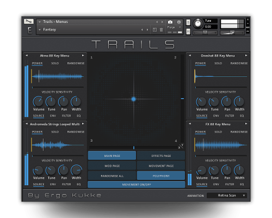Click RANDOMISE on Atmo 88 Key layer
The image size is (272, 218).
(76, 63)
